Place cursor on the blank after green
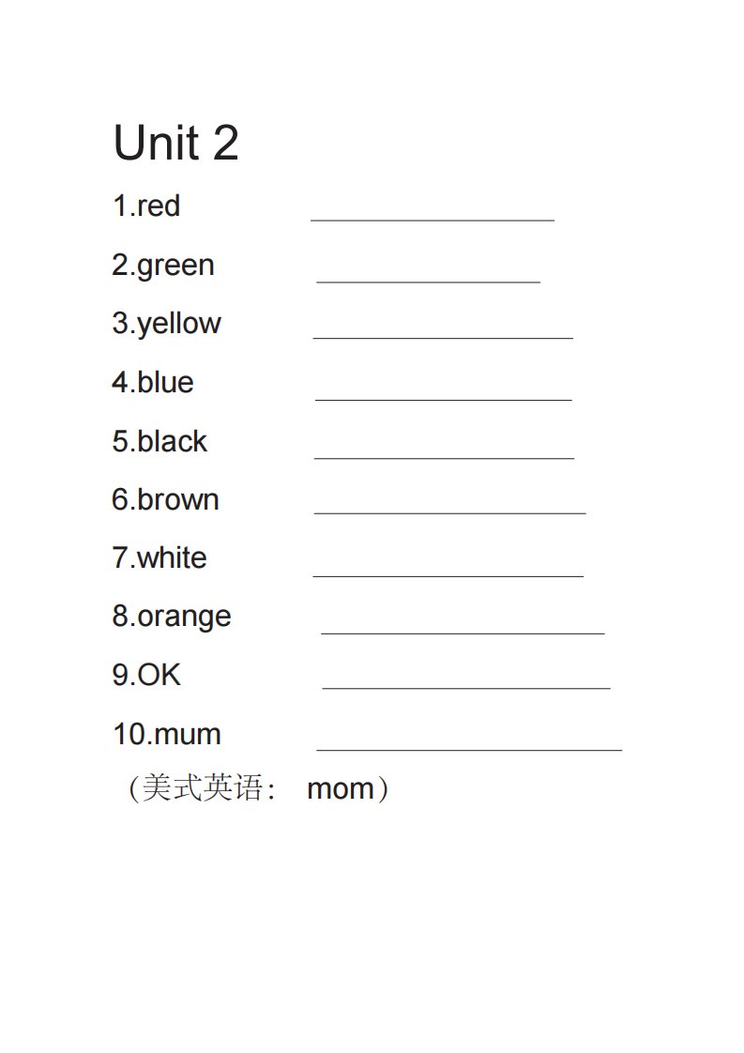Screen dimensions: 744x1053 click(429, 280)
